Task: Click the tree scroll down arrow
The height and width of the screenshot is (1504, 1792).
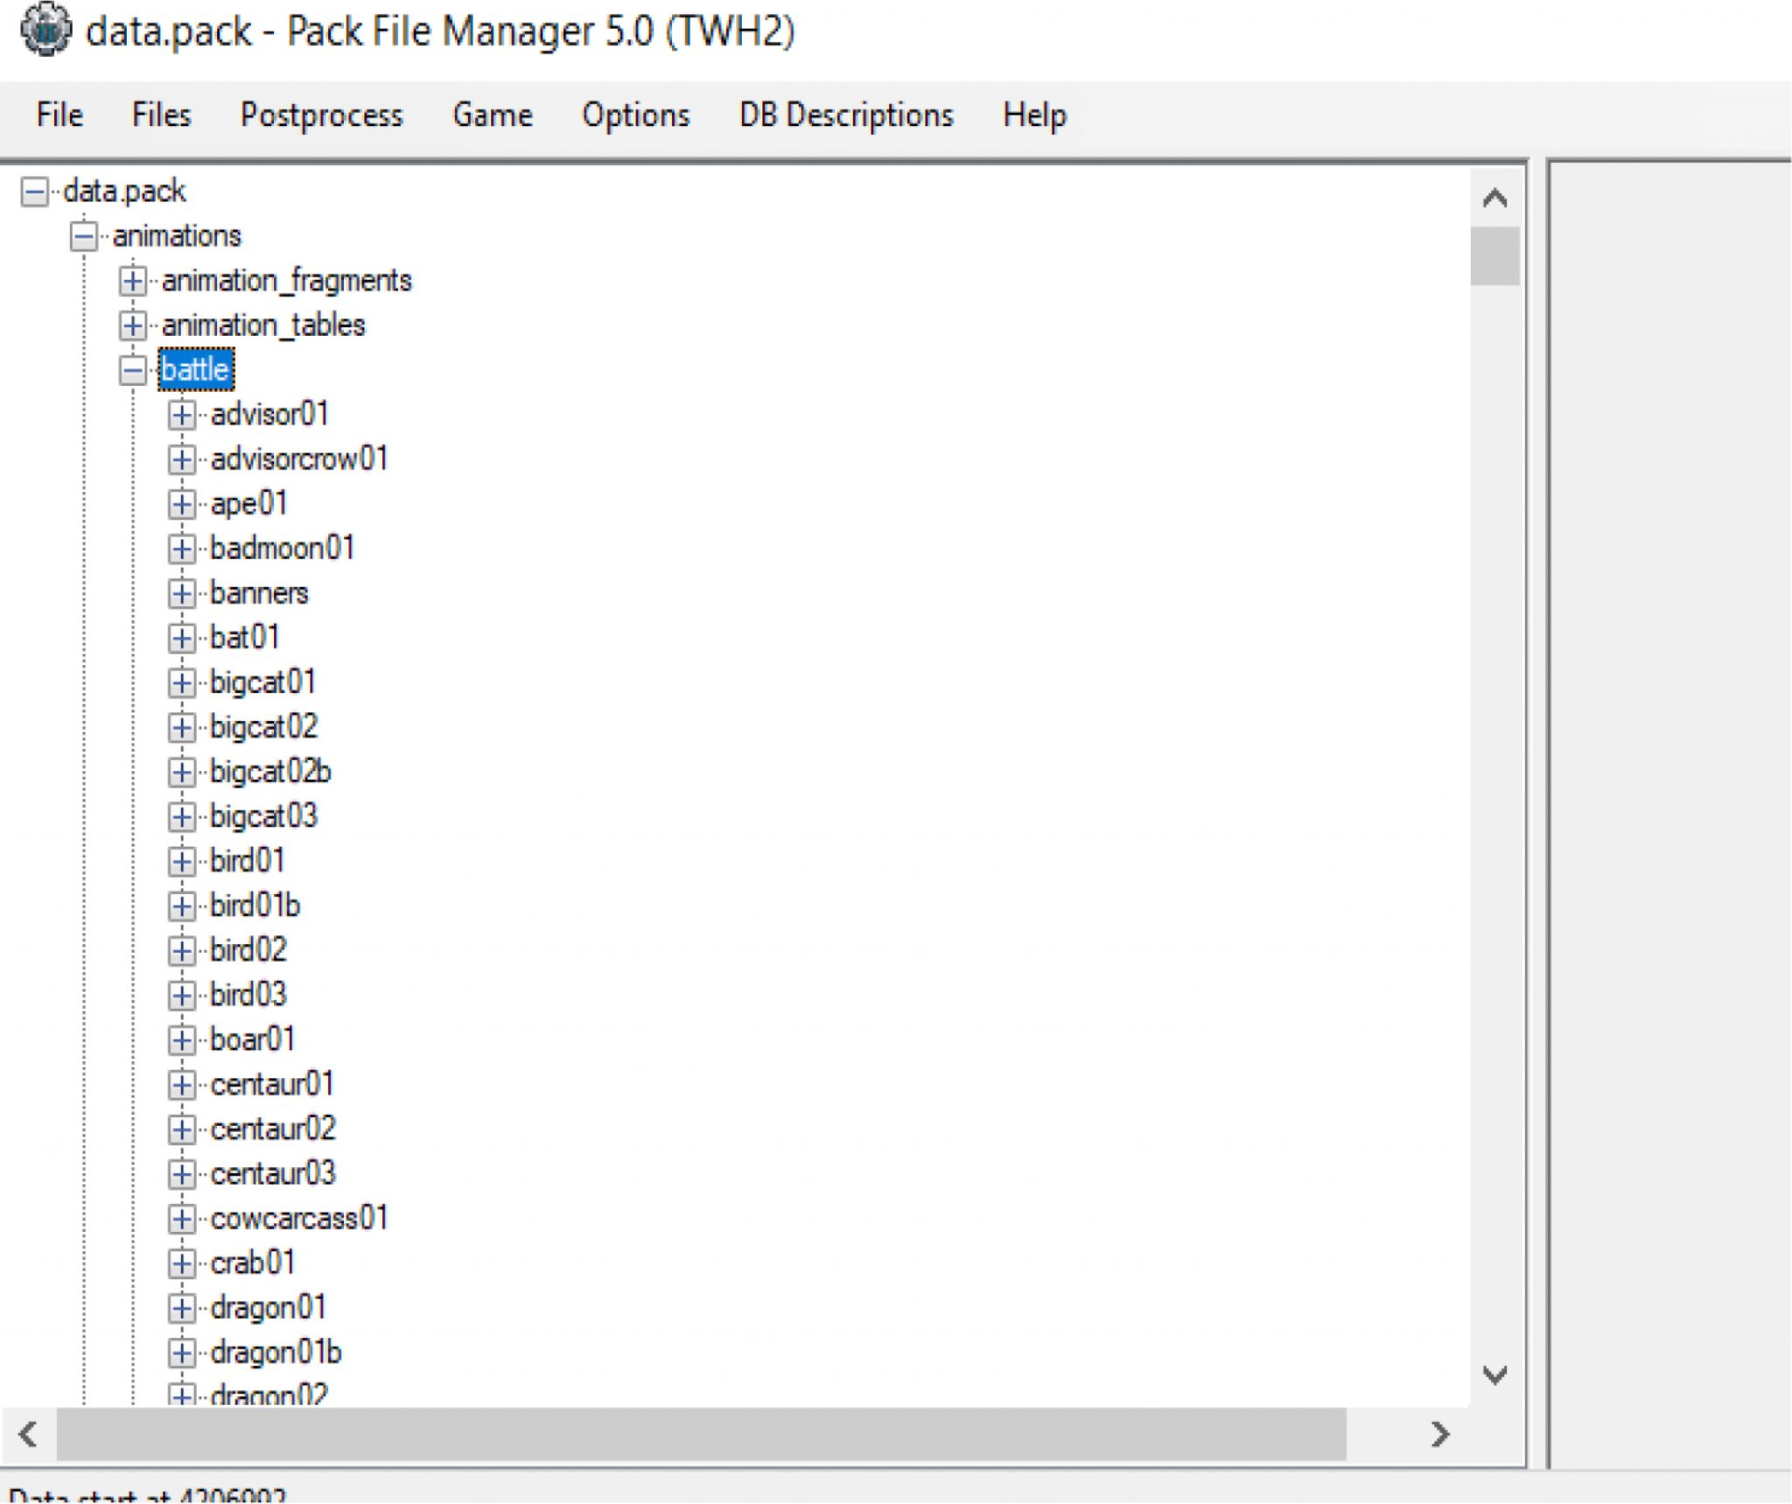Action: [1494, 1375]
